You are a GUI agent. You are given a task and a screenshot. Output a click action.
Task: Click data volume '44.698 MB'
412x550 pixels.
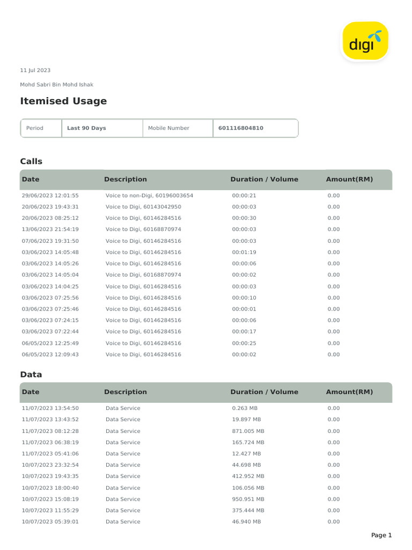click(246, 465)
